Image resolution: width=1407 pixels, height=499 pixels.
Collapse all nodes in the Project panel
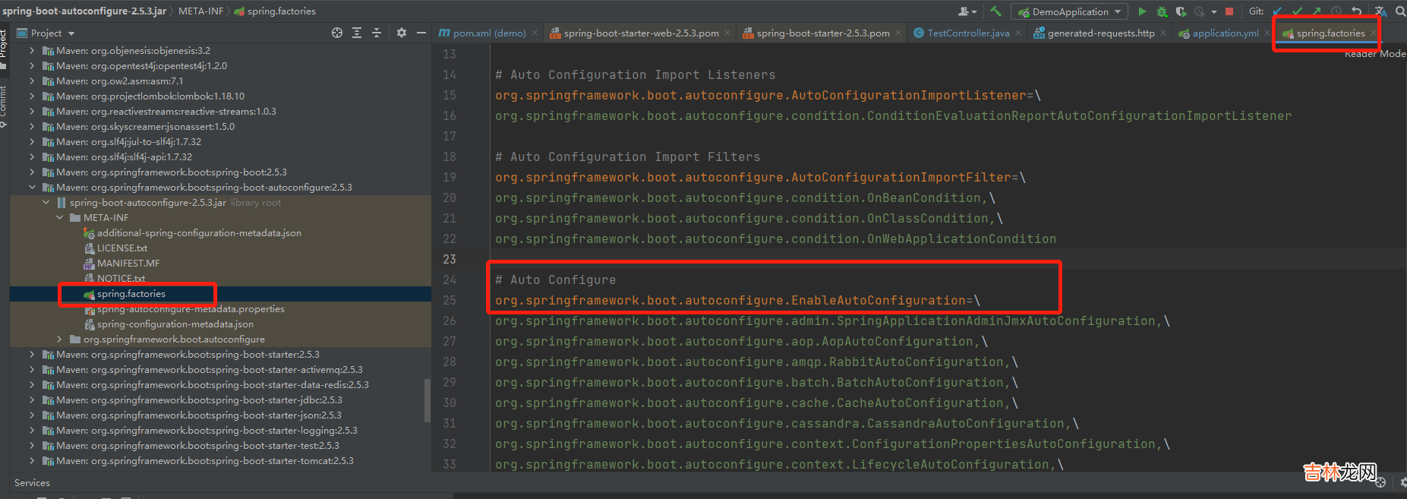[x=377, y=33]
